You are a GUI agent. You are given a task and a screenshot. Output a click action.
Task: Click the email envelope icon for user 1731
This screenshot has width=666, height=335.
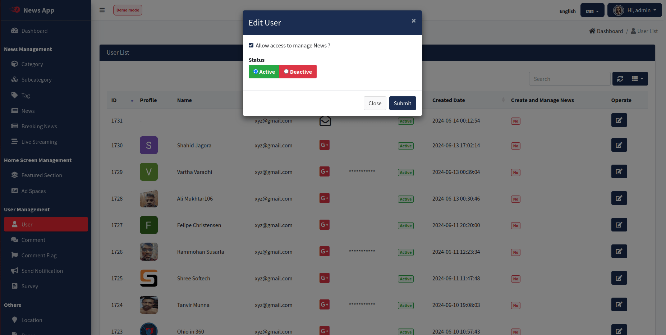click(325, 121)
